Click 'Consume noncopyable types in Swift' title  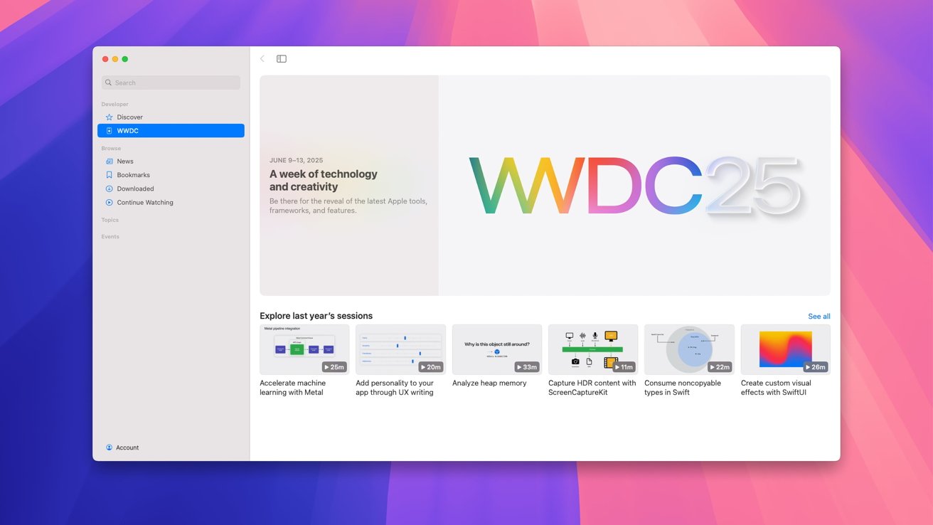point(683,388)
